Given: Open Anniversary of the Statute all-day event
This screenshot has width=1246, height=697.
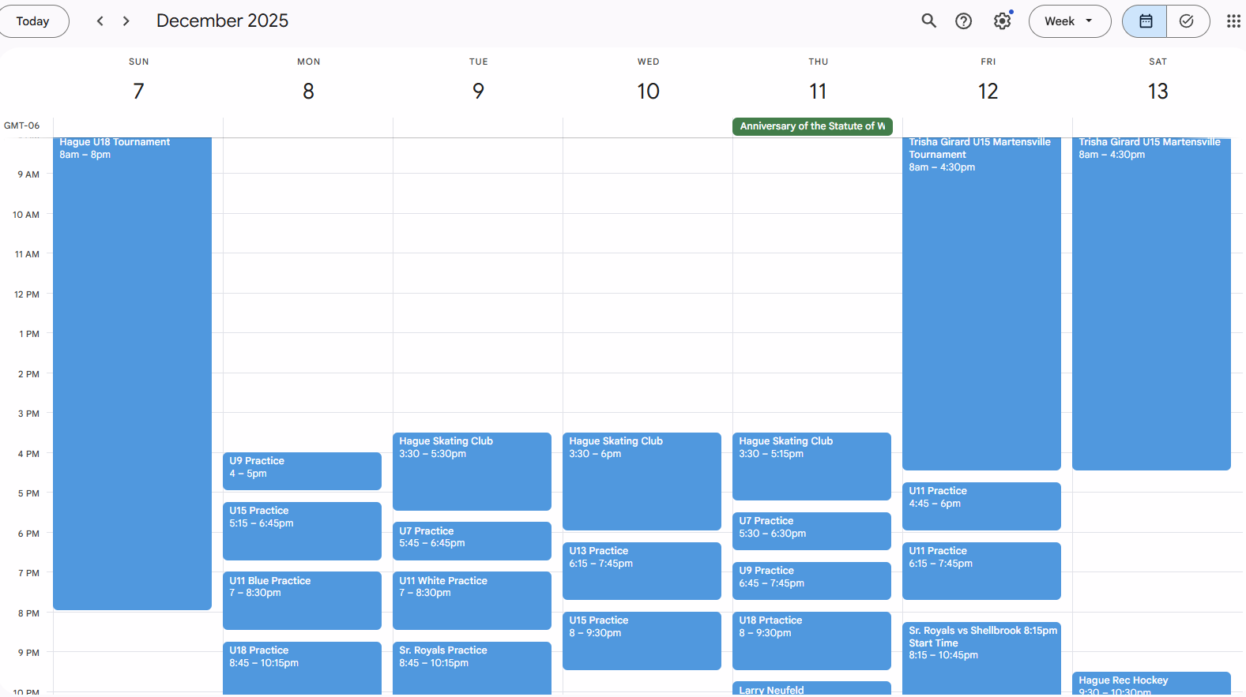Looking at the screenshot, I should [811, 126].
